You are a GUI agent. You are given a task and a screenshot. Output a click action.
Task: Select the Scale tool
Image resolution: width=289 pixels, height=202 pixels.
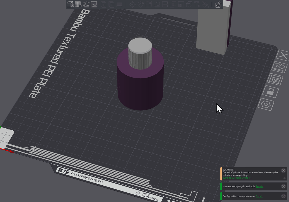click(149, 4)
